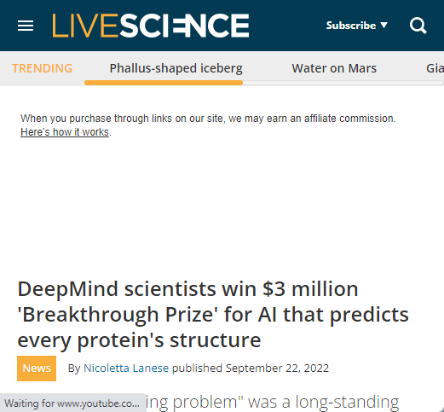Click the TRENDING label
This screenshot has height=412, width=444.
click(x=42, y=68)
